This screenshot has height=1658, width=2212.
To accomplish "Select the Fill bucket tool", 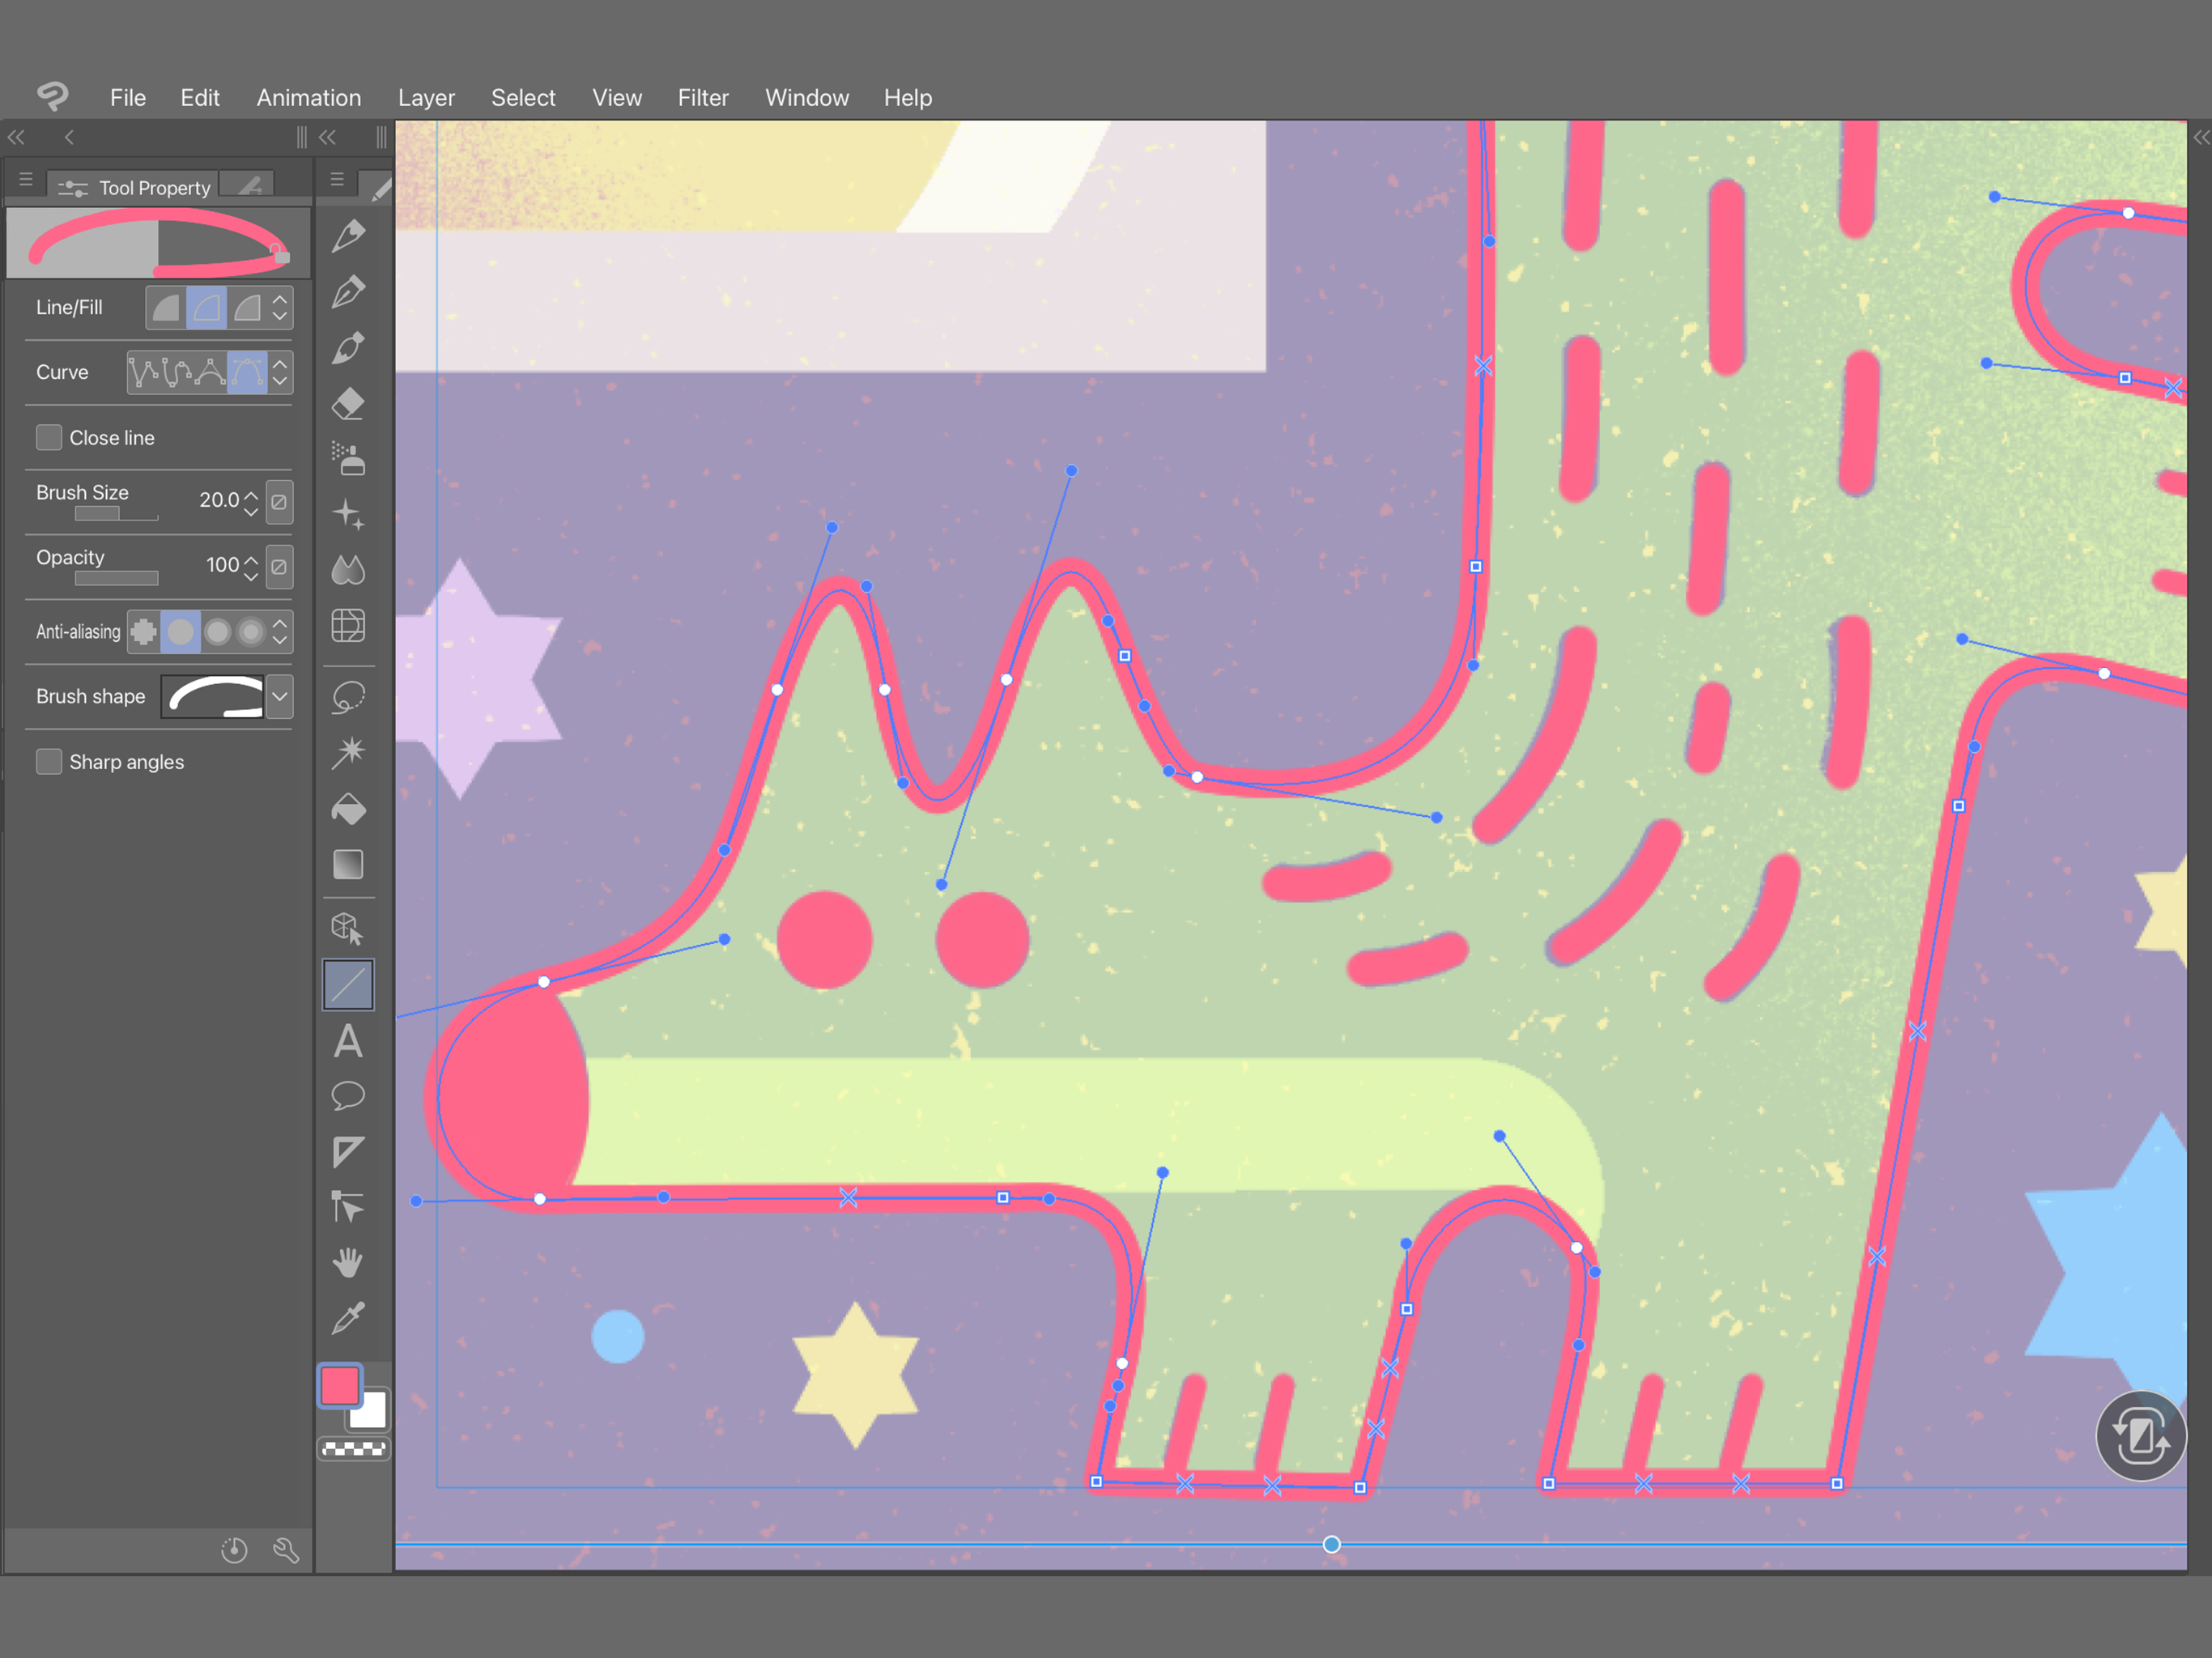I will pos(348,809).
